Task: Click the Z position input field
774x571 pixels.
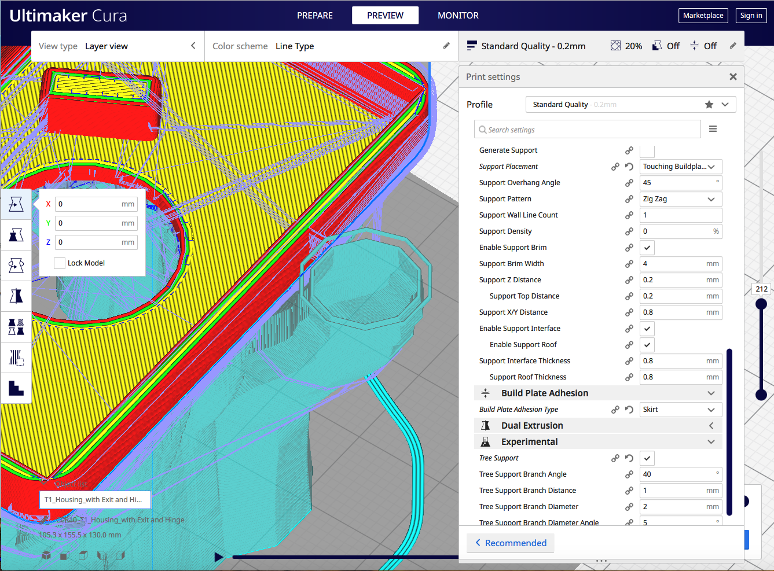Action: click(x=97, y=242)
